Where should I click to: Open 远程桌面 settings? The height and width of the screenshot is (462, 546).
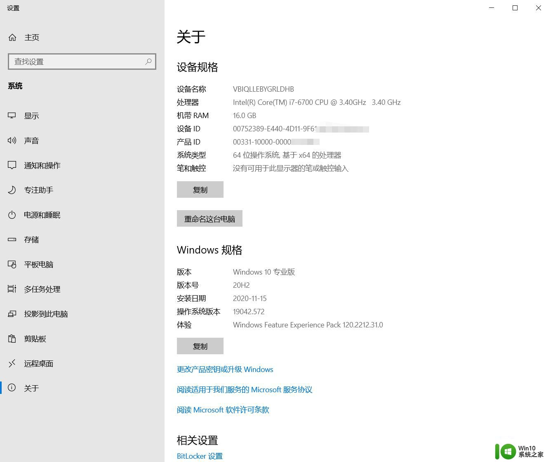(x=82, y=363)
